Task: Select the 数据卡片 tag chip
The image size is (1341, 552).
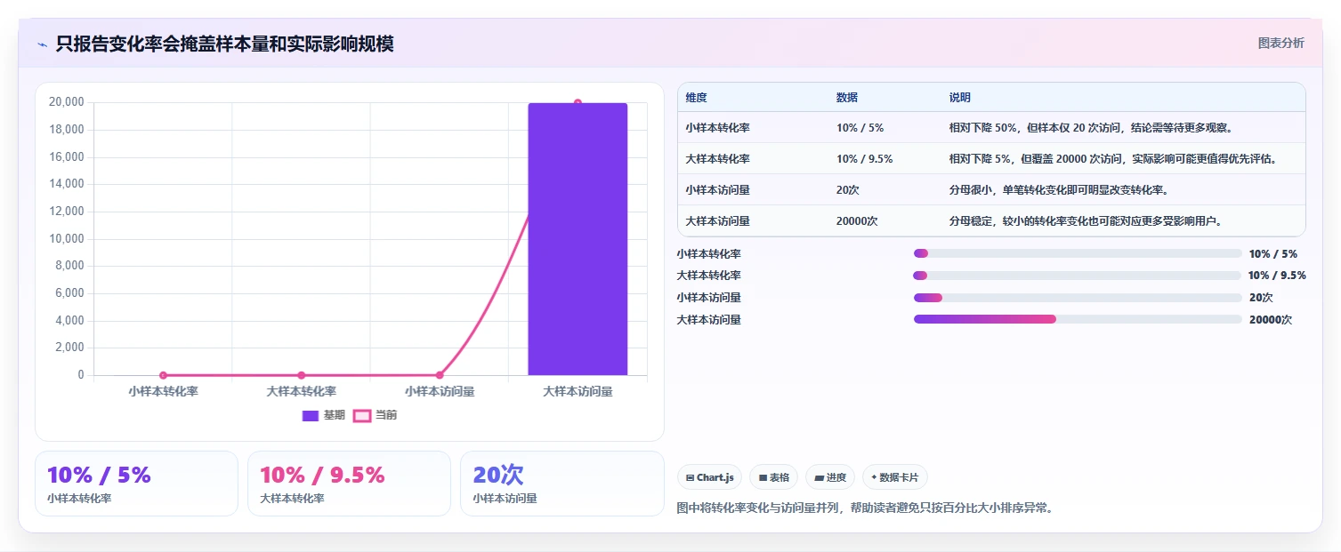Action: (x=895, y=477)
